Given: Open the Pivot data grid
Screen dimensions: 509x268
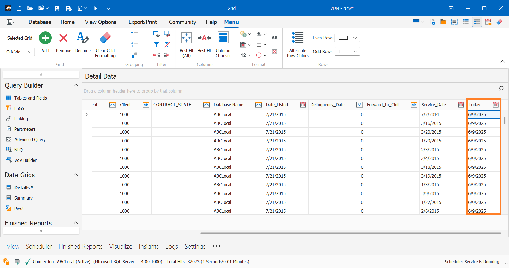Looking at the screenshot, I should (19, 208).
